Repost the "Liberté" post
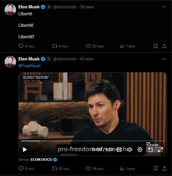 54,46
